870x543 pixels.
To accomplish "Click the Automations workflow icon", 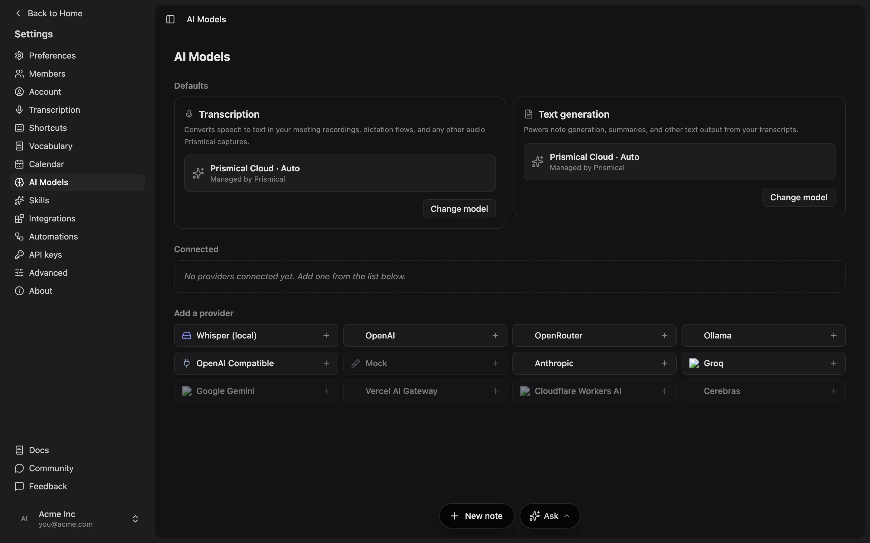I will coord(19,236).
